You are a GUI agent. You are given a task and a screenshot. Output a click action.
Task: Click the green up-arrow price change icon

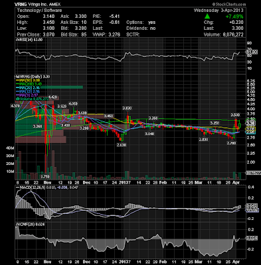tap(207, 17)
